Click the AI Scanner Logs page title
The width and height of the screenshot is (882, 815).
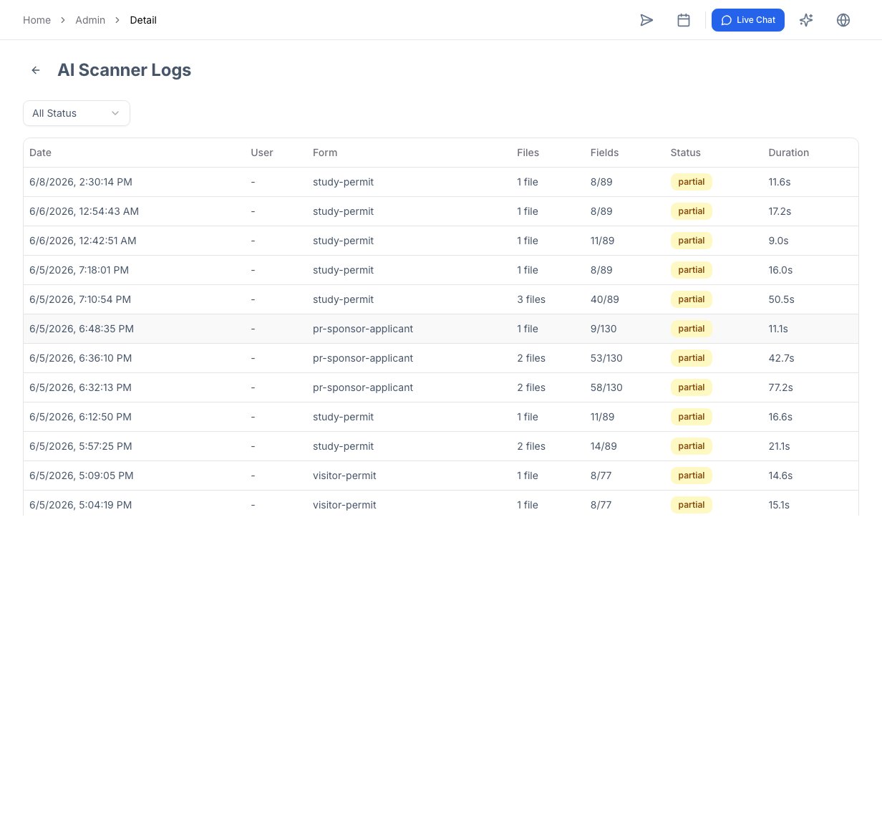pos(124,70)
